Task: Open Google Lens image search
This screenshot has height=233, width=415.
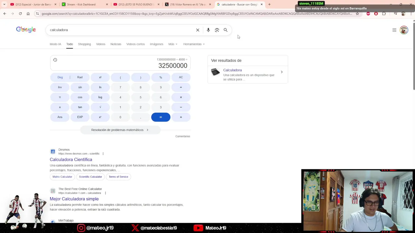Action: [217, 30]
